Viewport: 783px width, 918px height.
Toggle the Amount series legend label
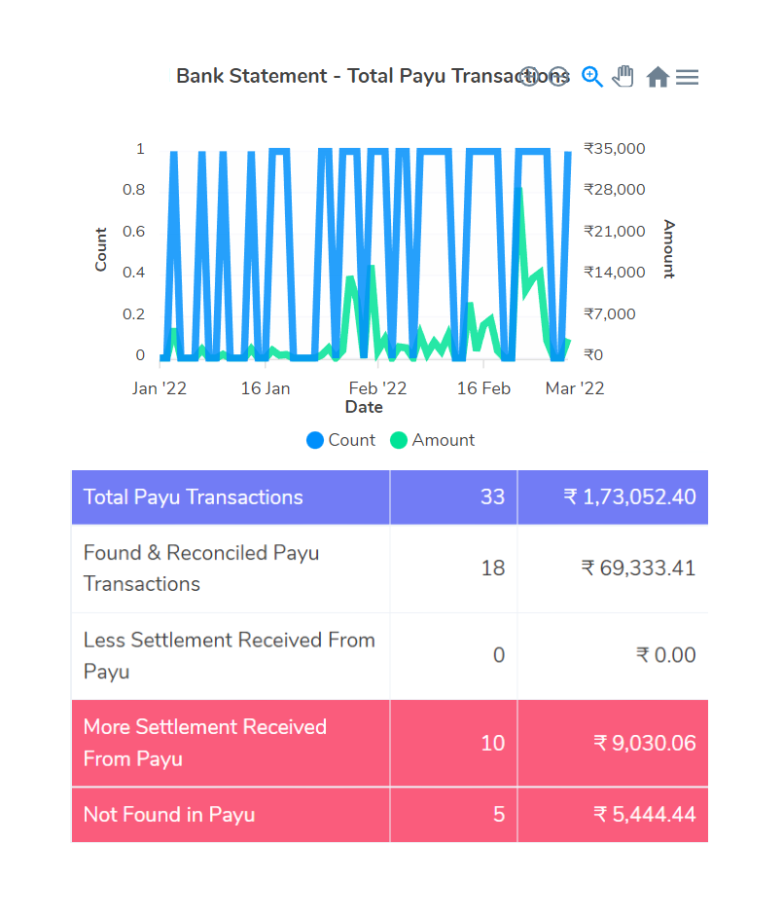point(444,440)
